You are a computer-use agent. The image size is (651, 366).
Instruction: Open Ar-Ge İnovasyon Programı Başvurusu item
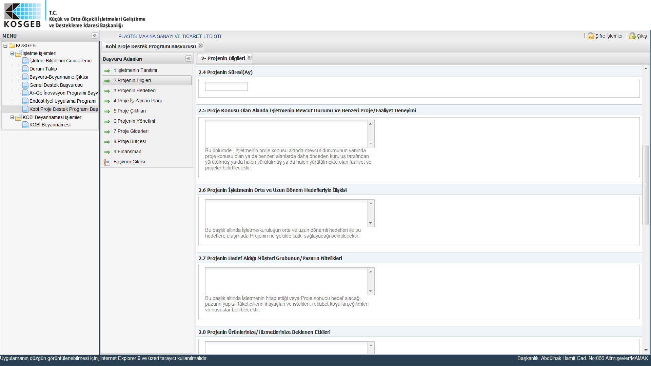[64, 93]
